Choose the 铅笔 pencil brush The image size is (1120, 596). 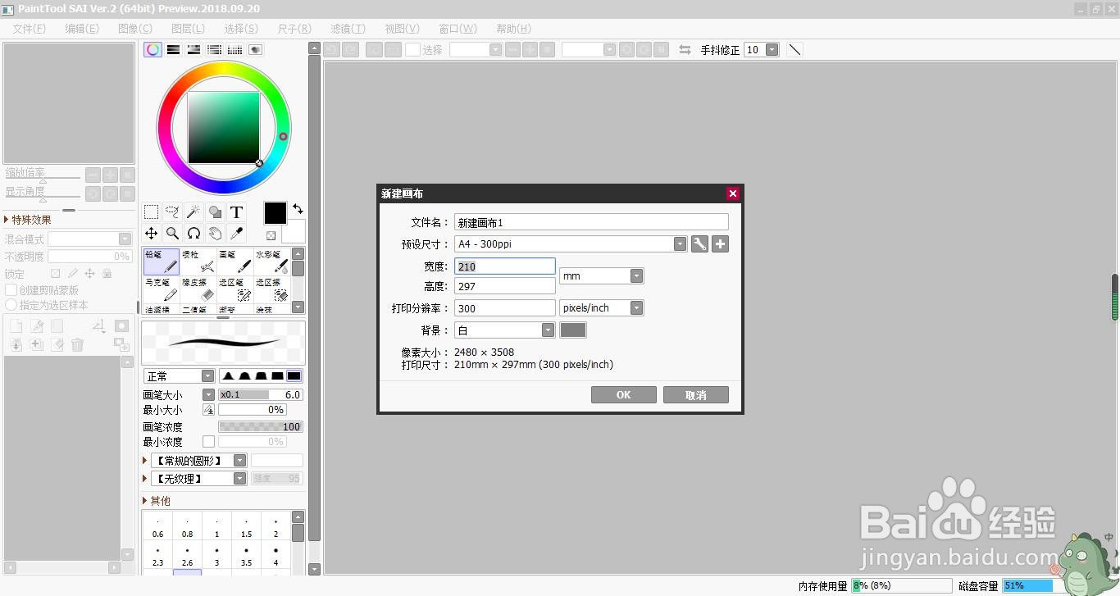(x=162, y=262)
